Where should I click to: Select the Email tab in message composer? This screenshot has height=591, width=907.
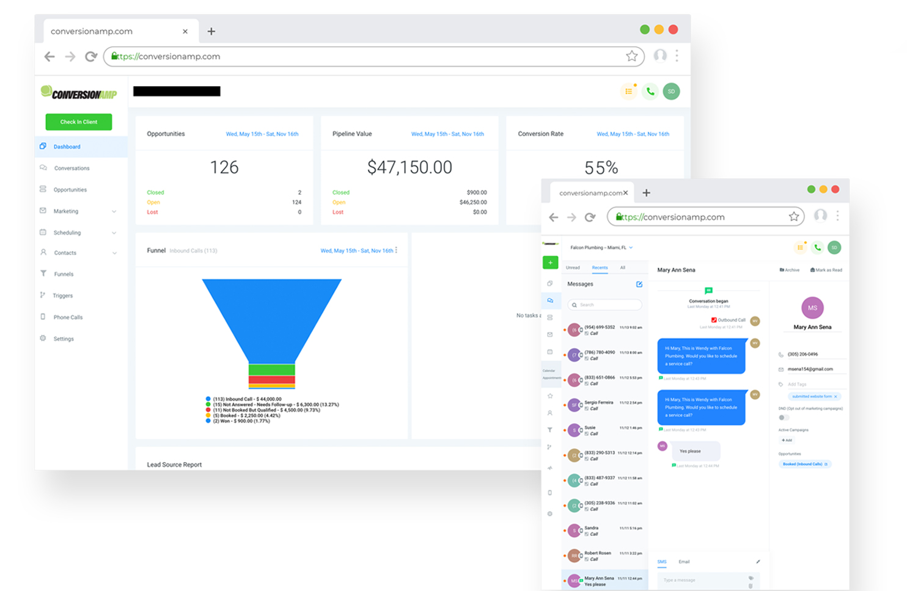(684, 562)
